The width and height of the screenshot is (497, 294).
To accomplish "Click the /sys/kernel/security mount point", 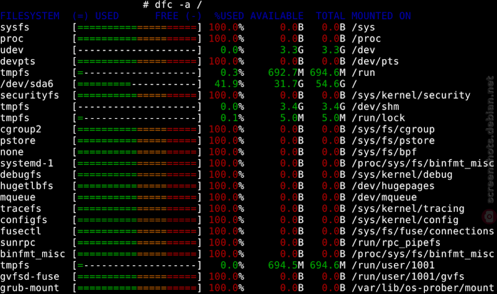I will pyautogui.click(x=411, y=96).
